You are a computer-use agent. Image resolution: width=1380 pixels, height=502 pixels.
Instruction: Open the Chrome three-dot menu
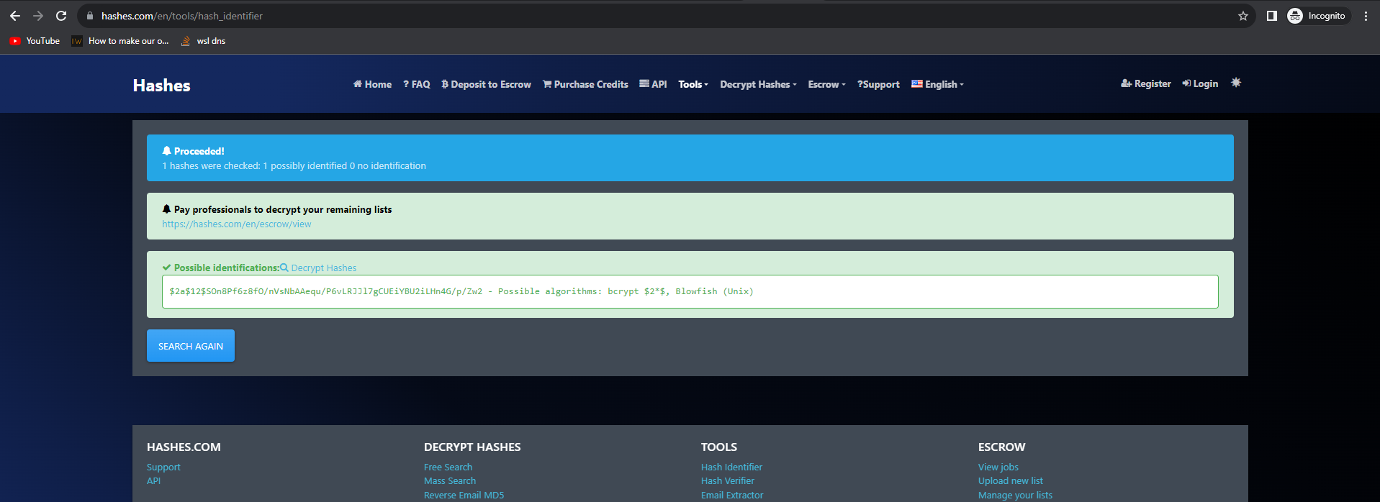(x=1366, y=16)
